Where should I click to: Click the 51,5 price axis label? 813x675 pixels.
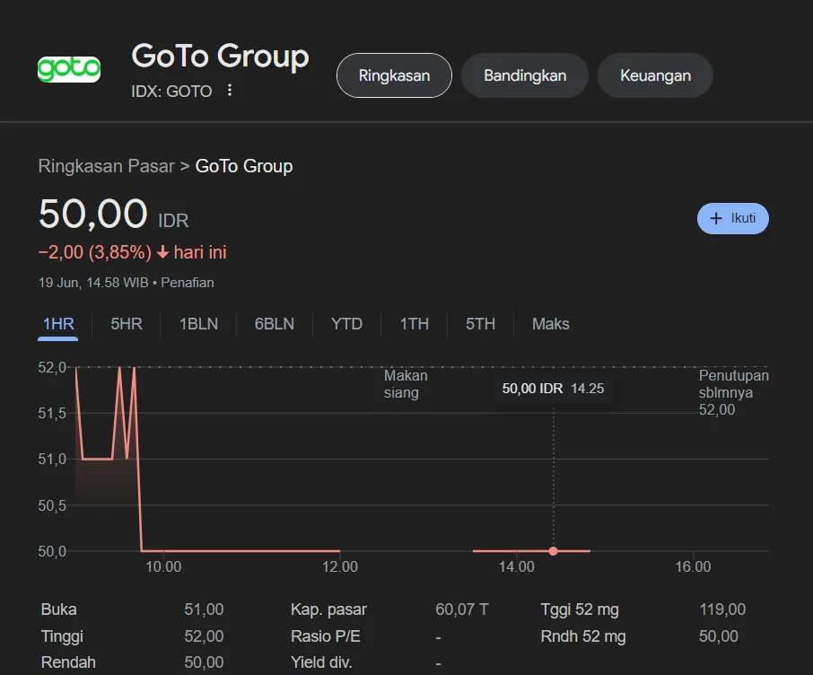pyautogui.click(x=52, y=414)
